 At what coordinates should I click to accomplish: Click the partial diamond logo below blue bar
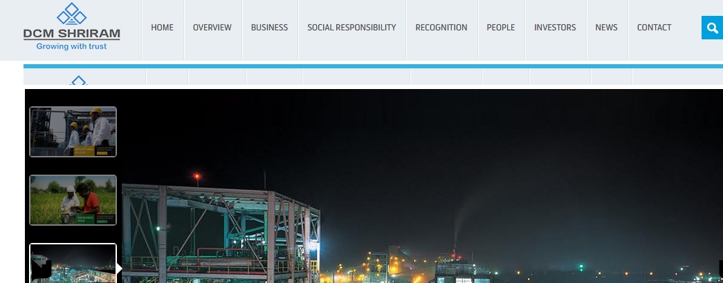click(79, 81)
